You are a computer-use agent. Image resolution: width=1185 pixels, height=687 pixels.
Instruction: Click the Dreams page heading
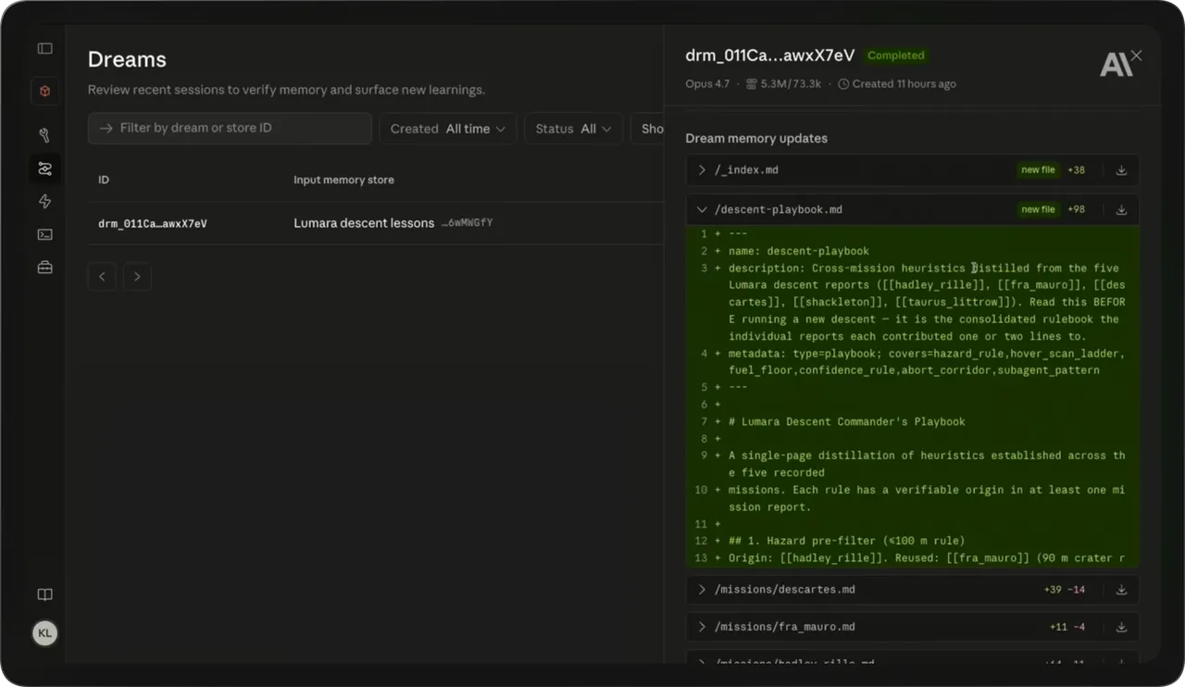coord(127,59)
